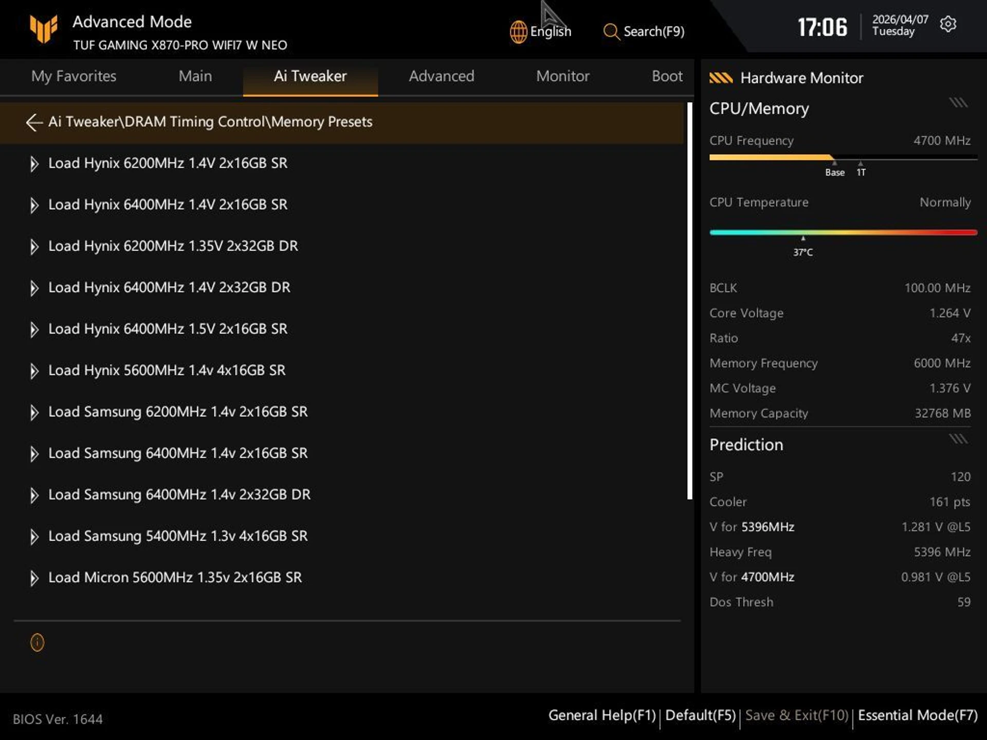Click General Help(F1) button

point(602,715)
